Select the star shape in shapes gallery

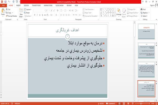113,16
